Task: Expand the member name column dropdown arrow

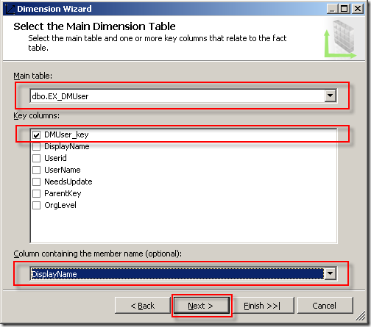Action: [331, 273]
